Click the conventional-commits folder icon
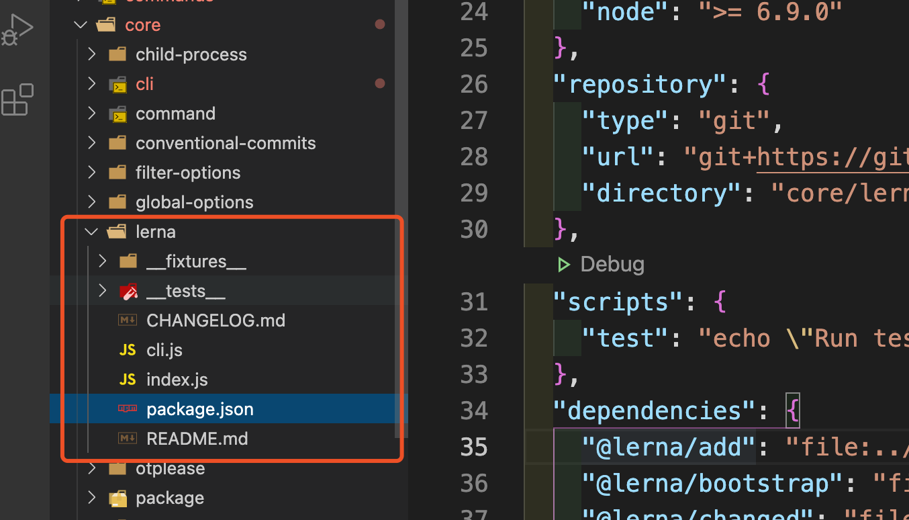Image resolution: width=909 pixels, height=520 pixels. pyautogui.click(x=117, y=143)
